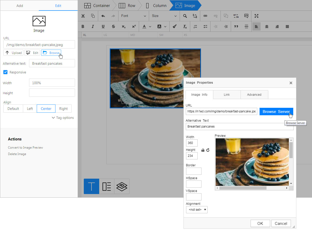The image size is (312, 231).
Task: Switch to the layers stack icon
Action: pos(122,186)
